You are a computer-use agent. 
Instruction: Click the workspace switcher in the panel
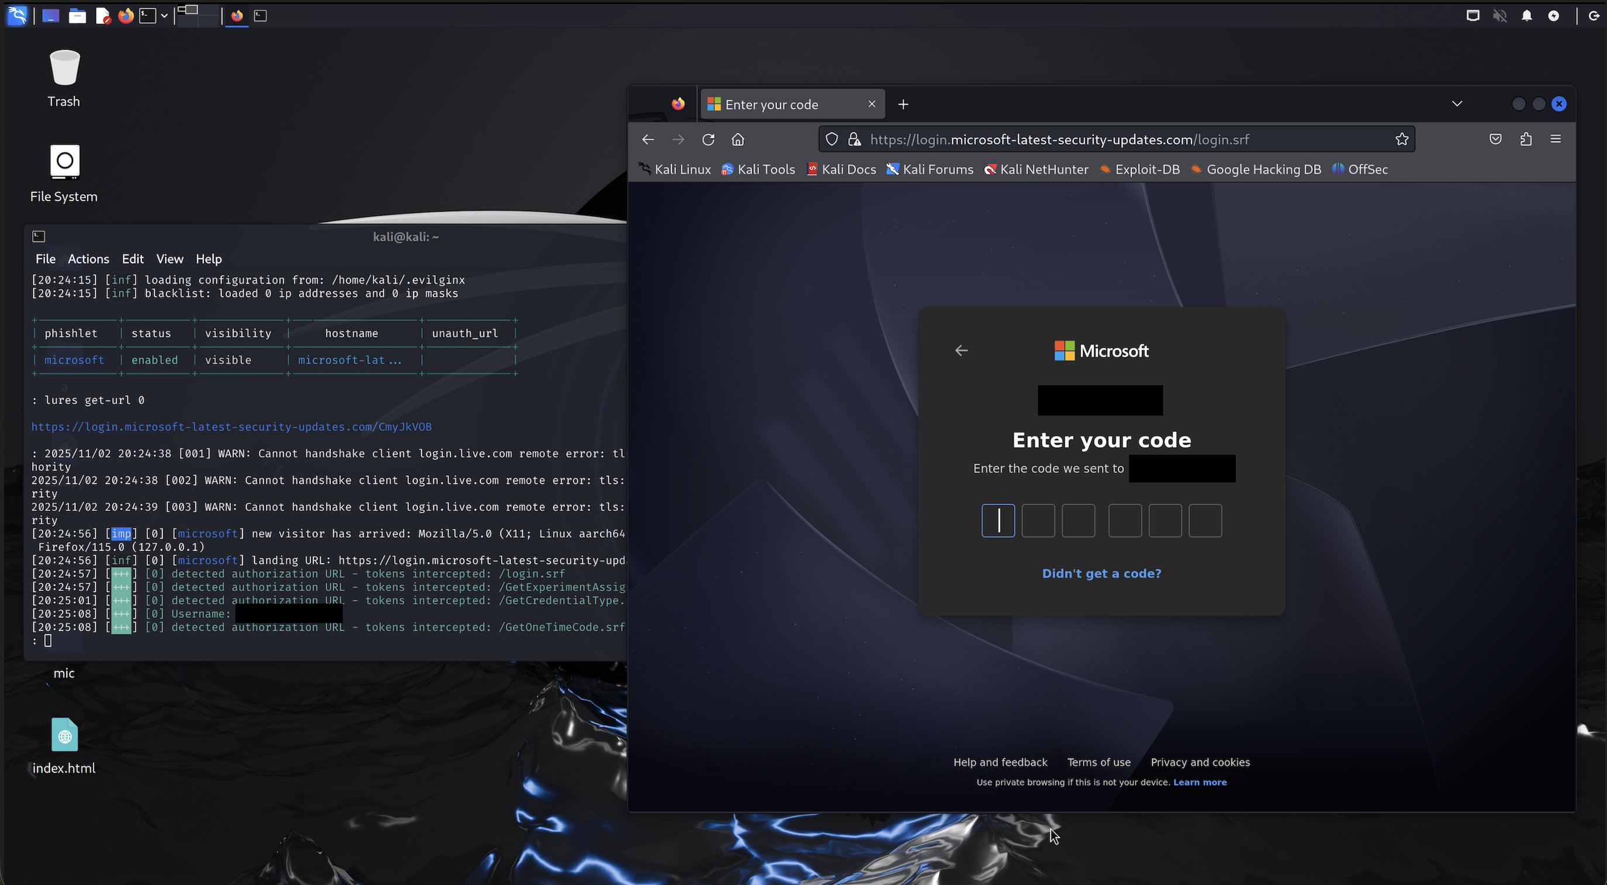pos(197,16)
